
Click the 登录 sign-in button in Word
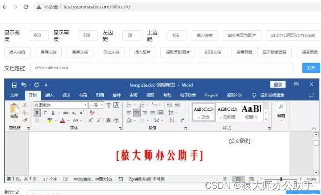coord(278,85)
